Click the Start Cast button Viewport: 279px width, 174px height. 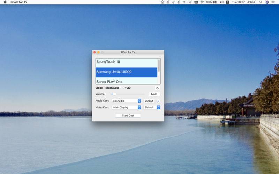(x=128, y=116)
